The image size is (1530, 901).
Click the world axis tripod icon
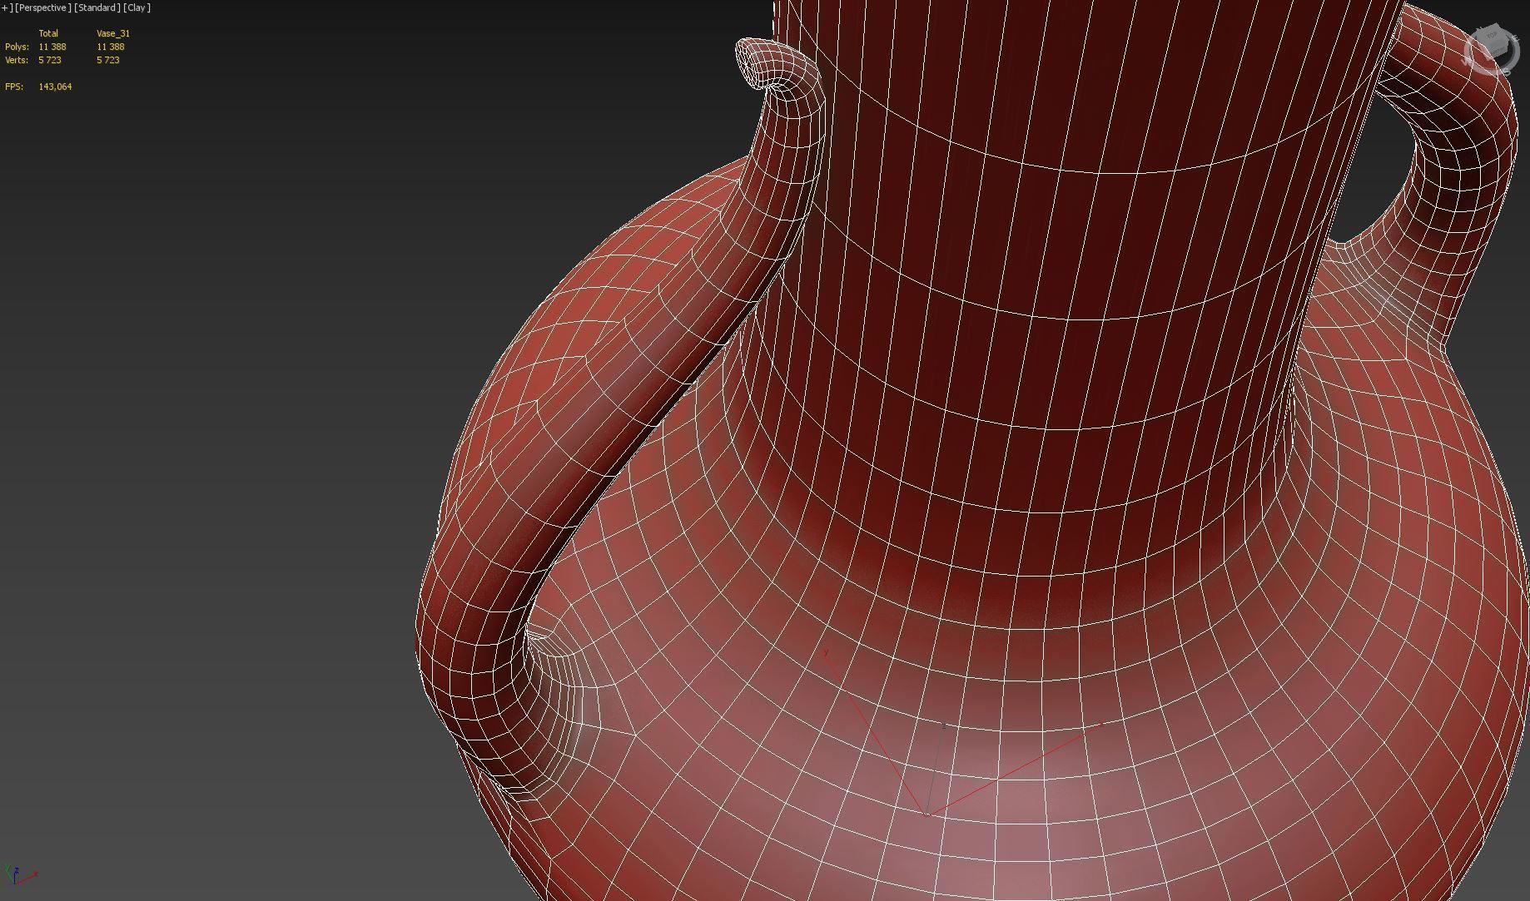pos(20,874)
